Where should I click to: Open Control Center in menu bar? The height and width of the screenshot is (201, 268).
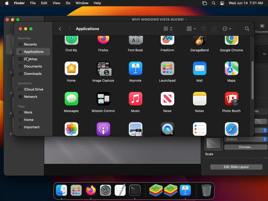pos(222,3)
